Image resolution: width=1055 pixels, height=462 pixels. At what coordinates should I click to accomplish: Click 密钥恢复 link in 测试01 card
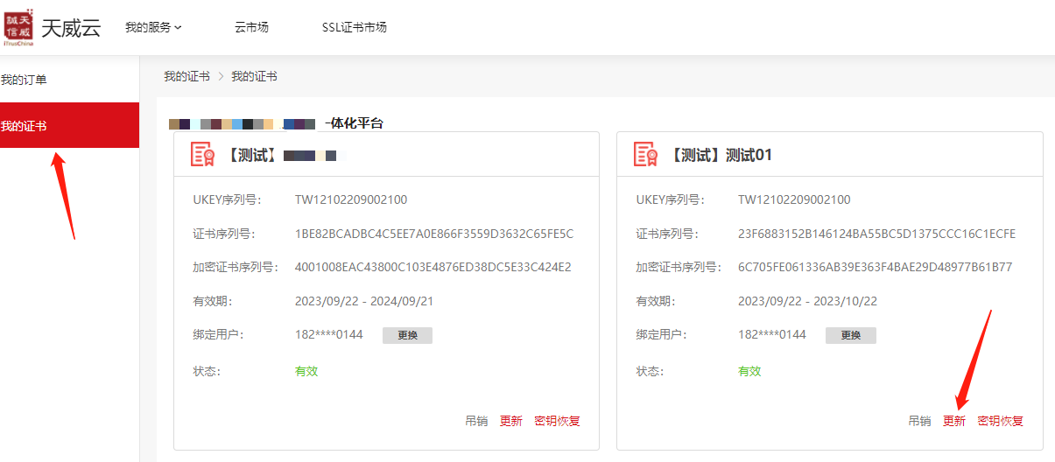click(1000, 421)
